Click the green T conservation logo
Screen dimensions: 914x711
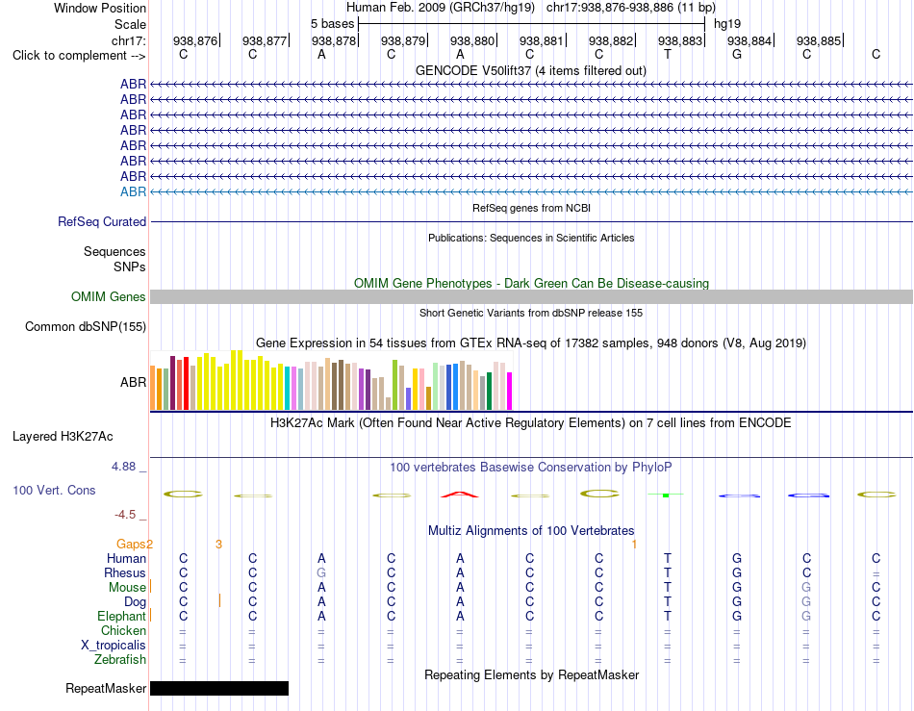click(x=666, y=495)
